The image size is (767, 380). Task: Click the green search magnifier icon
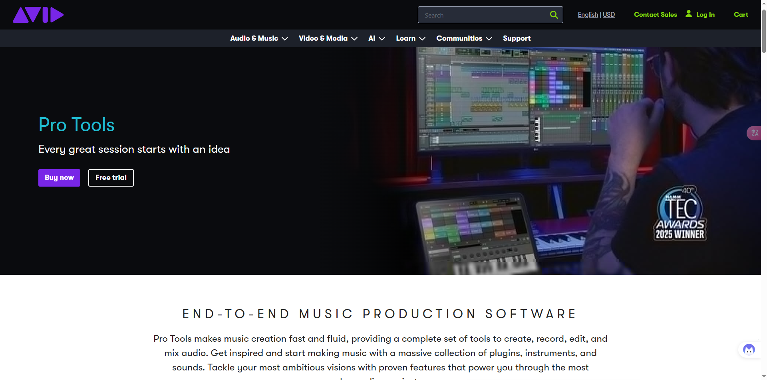[554, 15]
